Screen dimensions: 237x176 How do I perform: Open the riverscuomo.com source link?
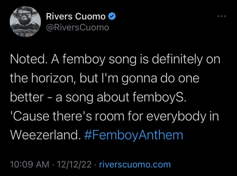pos(136,165)
